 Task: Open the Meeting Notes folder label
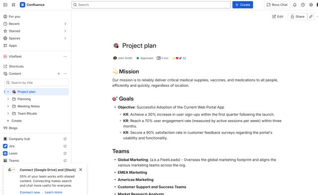coord(29,106)
